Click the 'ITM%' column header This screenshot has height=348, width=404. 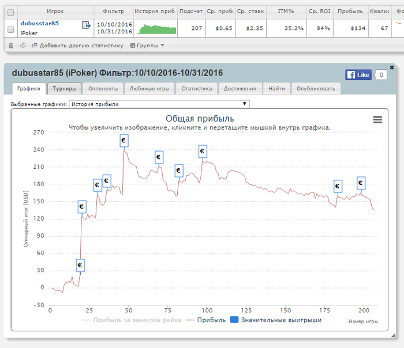coord(286,12)
